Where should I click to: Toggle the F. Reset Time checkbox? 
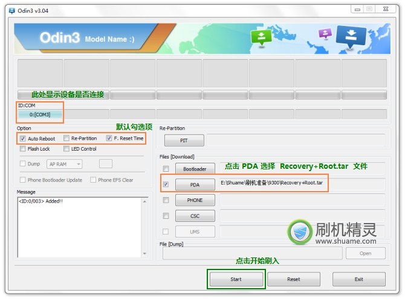109,138
